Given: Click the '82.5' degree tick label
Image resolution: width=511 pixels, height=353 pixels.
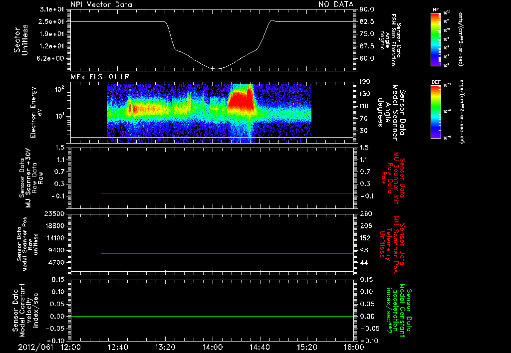Looking at the screenshot, I should click(x=367, y=21).
